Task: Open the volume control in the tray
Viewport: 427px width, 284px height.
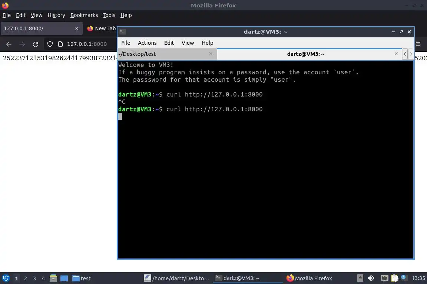Action: click(371, 278)
